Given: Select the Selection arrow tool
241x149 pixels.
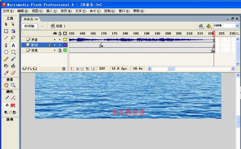Looking at the screenshot, I should tap(6, 24).
